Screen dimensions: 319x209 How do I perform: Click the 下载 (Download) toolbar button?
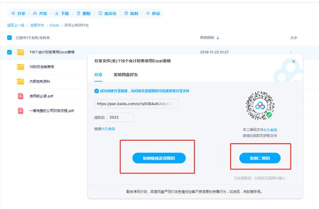pos(63,13)
